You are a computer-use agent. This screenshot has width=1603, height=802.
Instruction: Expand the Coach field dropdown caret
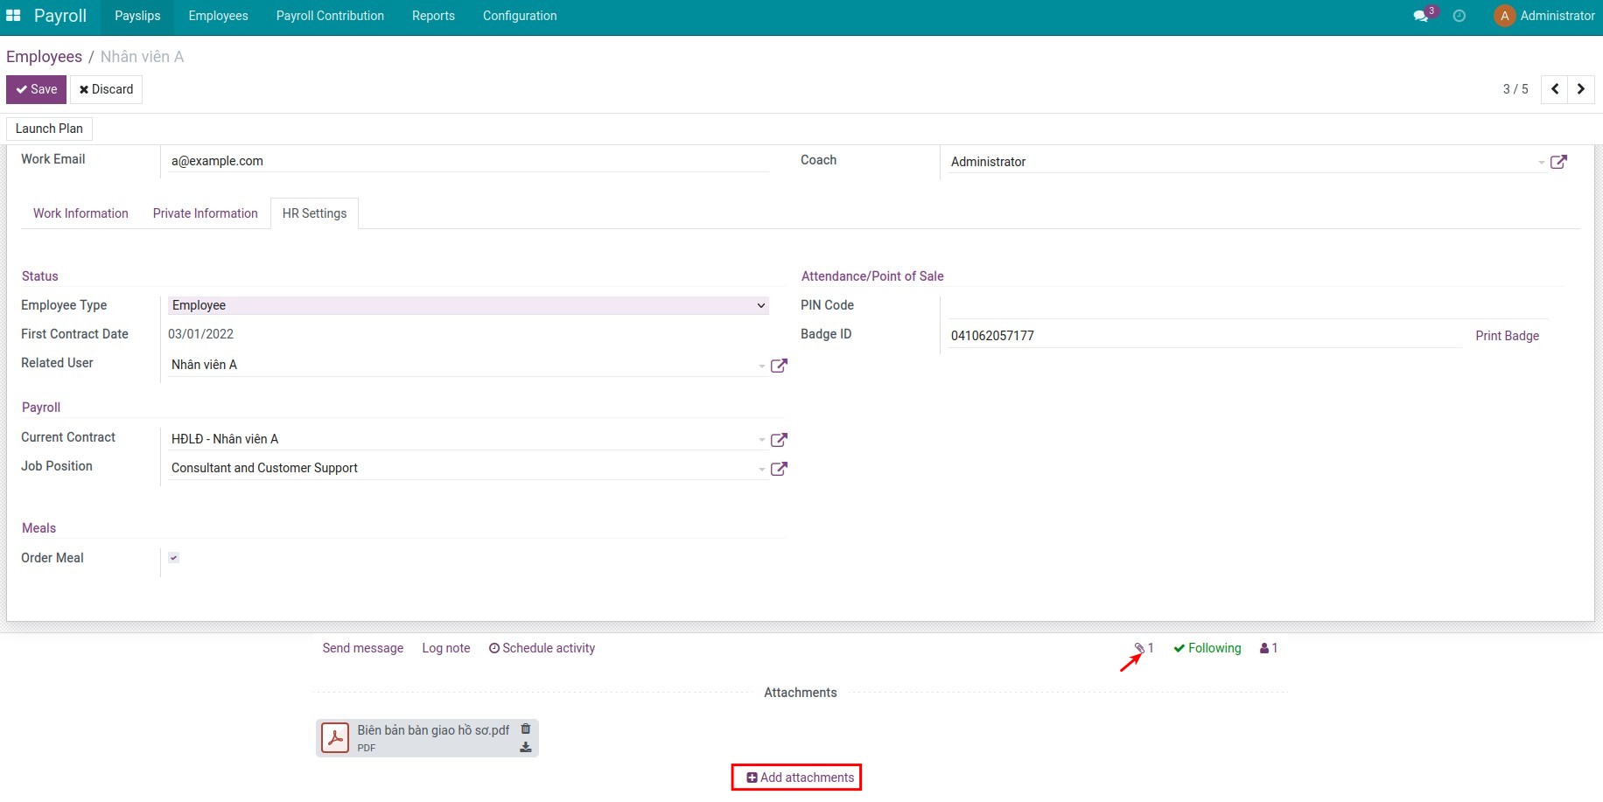click(1542, 162)
